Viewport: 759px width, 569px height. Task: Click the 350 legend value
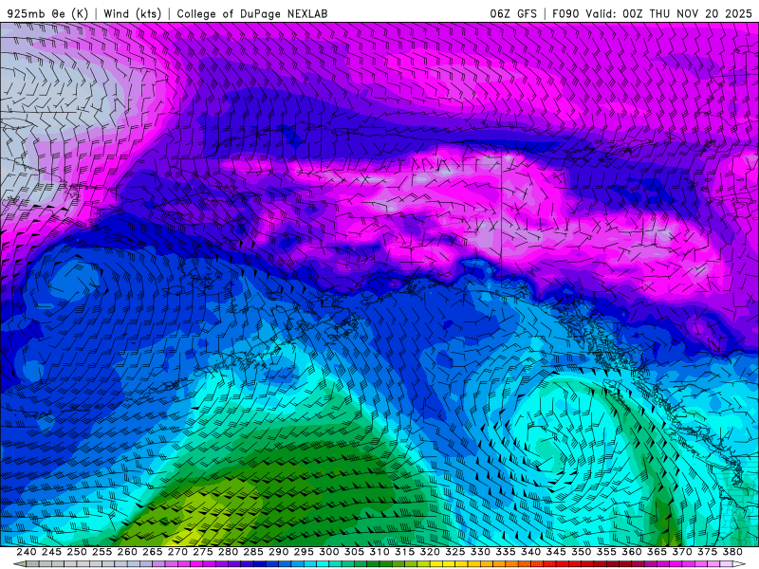click(x=581, y=552)
